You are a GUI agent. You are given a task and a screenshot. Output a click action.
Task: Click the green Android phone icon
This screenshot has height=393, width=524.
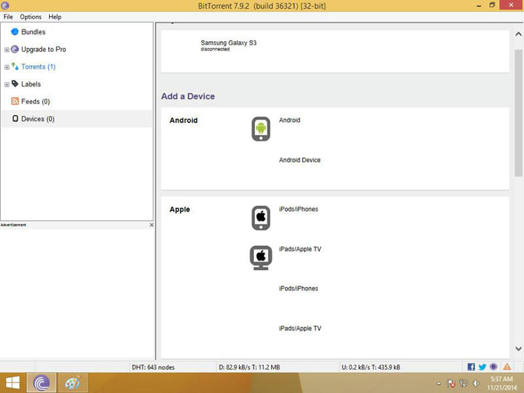coord(261,128)
